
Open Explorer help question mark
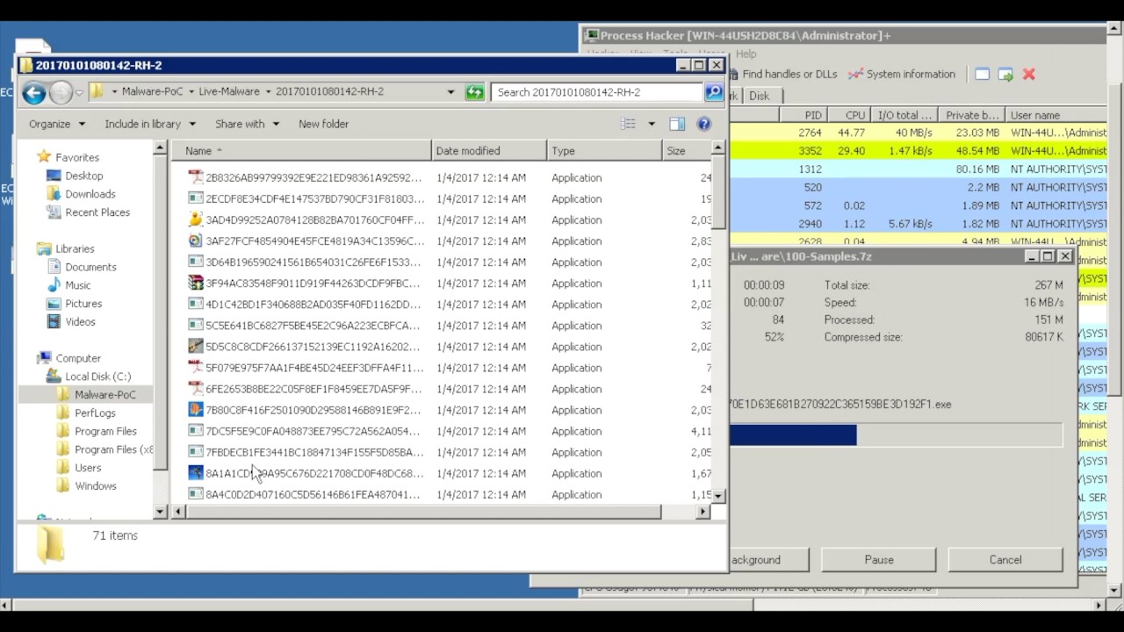[x=703, y=124]
